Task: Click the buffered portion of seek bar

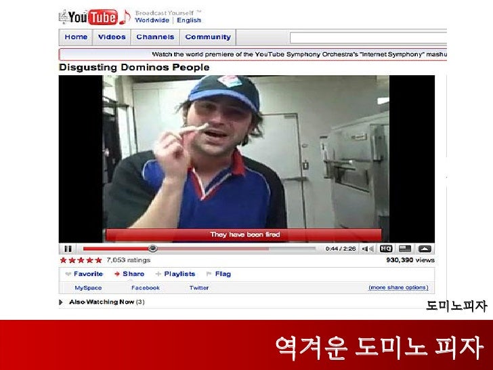Action: (x=213, y=249)
